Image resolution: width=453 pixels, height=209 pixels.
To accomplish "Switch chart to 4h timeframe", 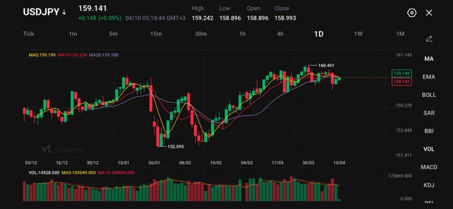I will point(280,34).
